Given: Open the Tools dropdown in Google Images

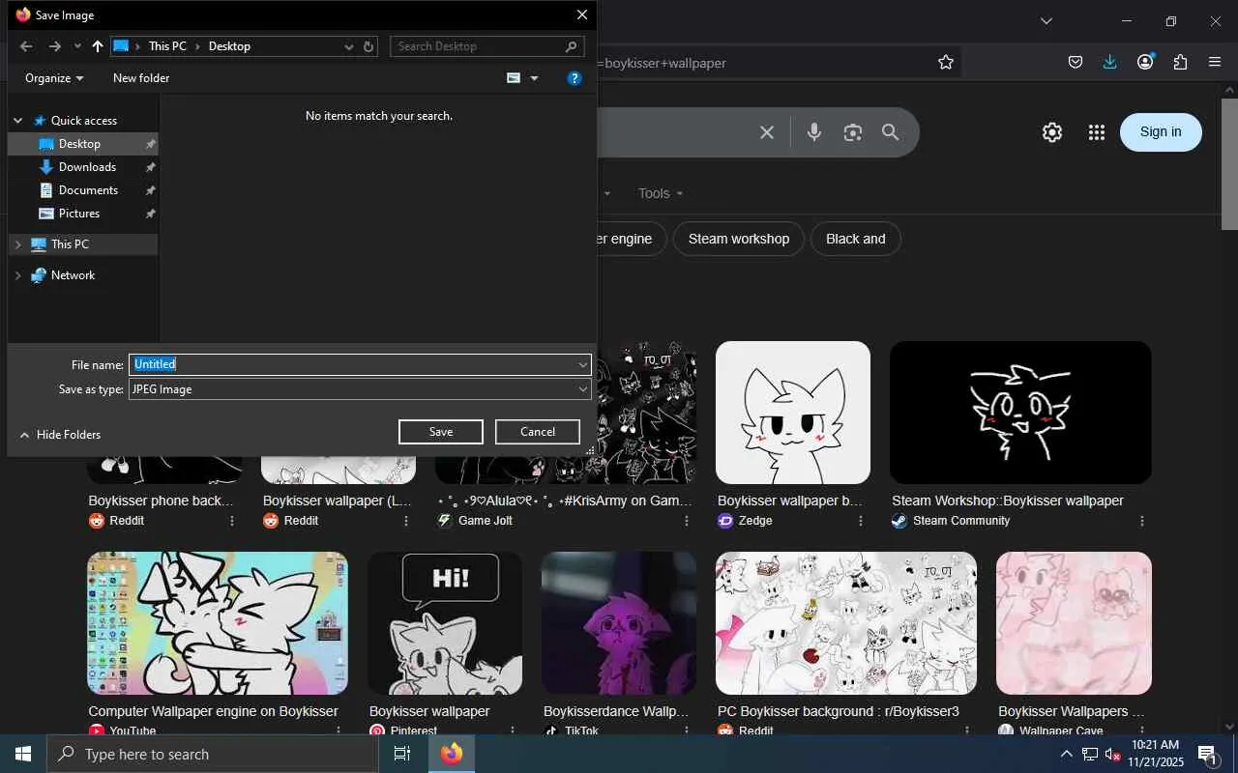Looking at the screenshot, I should tap(661, 193).
